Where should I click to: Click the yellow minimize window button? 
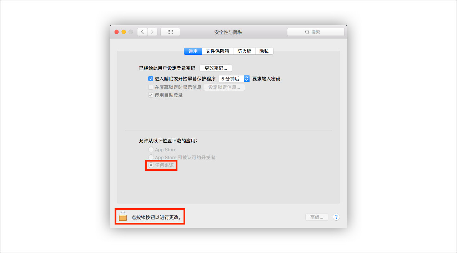click(x=124, y=32)
